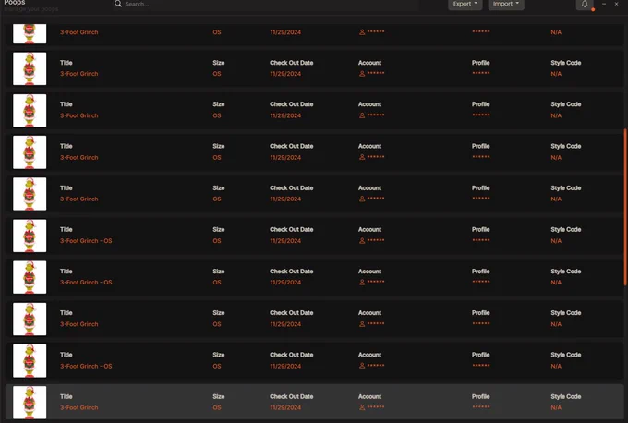Viewport: 628px width, 423px height.
Task: Click the highlighted row's OS size value
Action: pyautogui.click(x=217, y=407)
